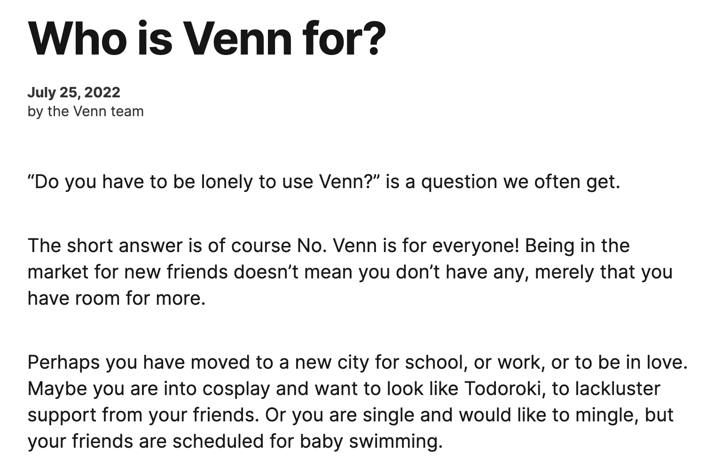Click the phrase 'is a question we often get'
Viewport: 706px width, 475px height.
click(503, 182)
